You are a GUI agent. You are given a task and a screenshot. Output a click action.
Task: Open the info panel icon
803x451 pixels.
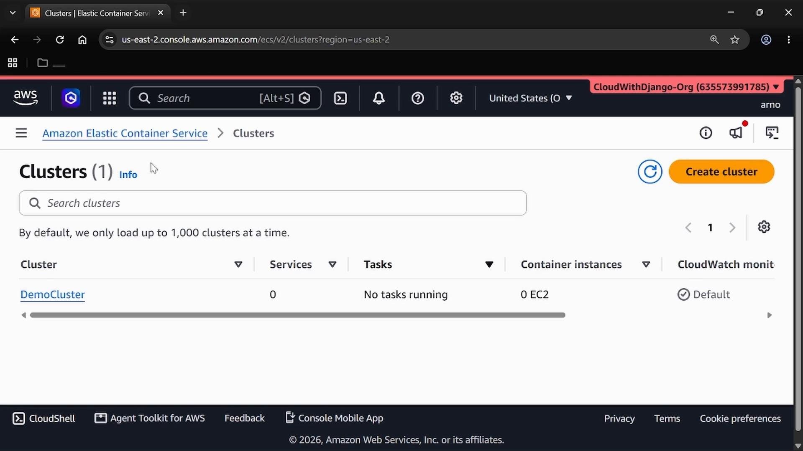(706, 133)
